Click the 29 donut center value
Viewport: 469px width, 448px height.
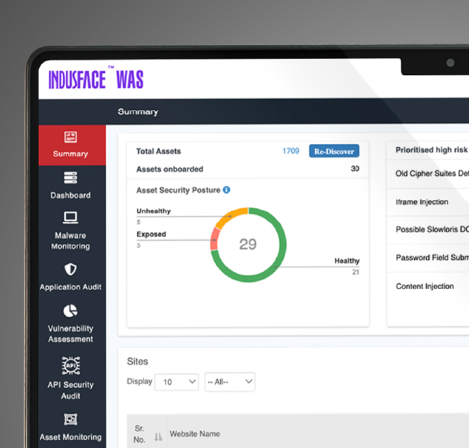248,244
